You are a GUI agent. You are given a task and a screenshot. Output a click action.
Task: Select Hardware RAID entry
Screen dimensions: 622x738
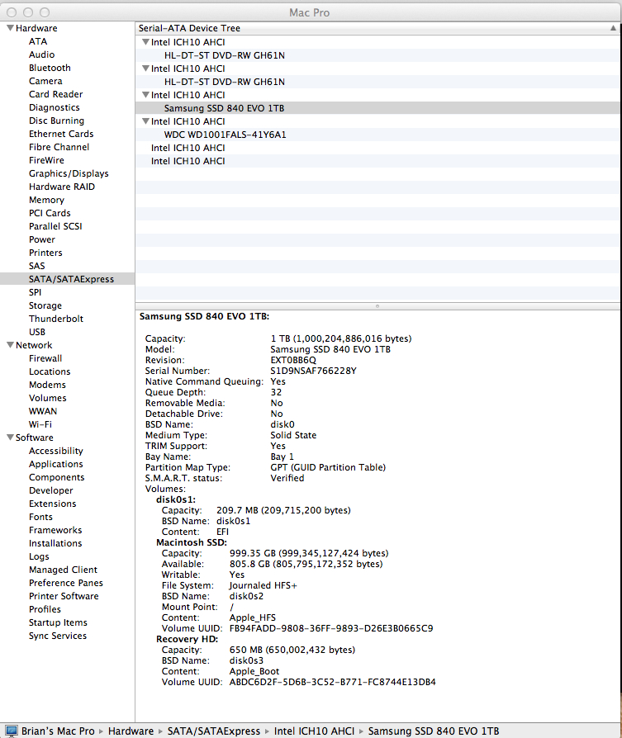tap(62, 187)
